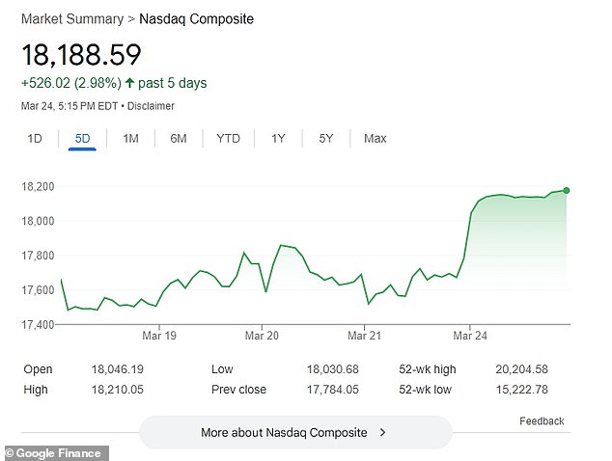Click the green endpoint dot on chart

pos(566,191)
